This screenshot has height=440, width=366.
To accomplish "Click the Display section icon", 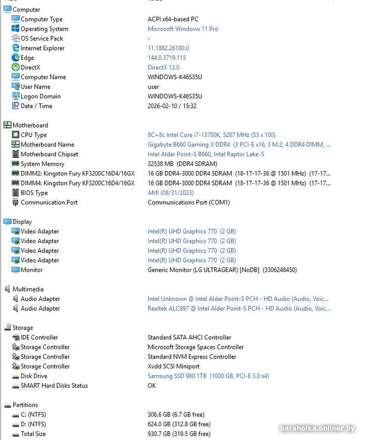I will 7,222.
